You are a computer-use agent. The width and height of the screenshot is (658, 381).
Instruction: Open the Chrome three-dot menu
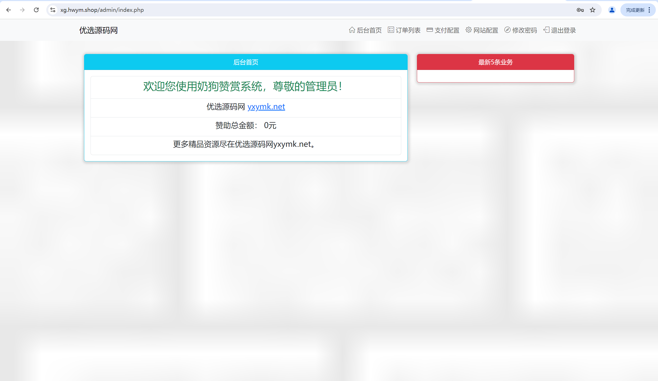[x=649, y=10]
